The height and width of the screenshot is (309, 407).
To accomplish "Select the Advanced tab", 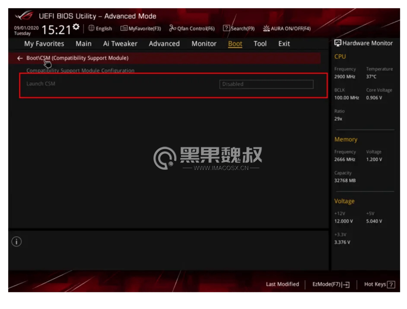I will [164, 44].
